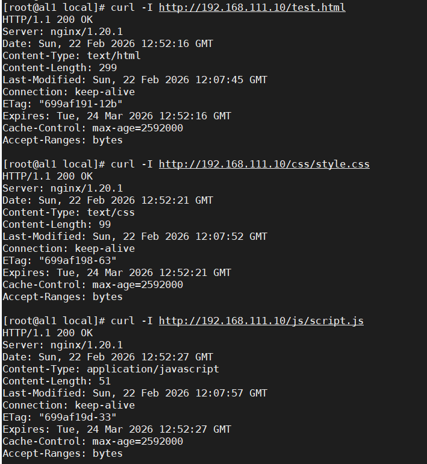Open the test.html URL link

252,8
